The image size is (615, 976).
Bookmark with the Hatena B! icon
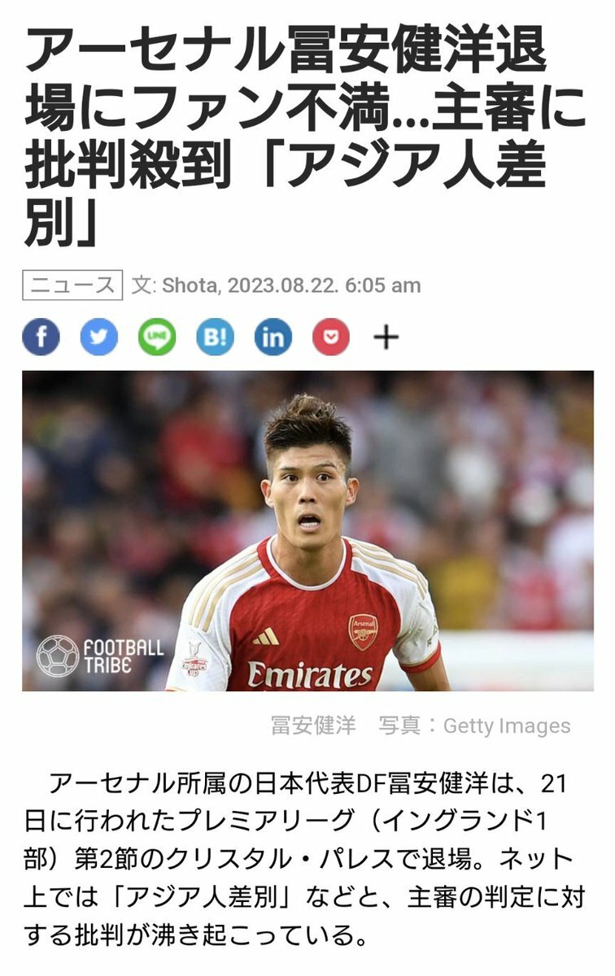(215, 337)
